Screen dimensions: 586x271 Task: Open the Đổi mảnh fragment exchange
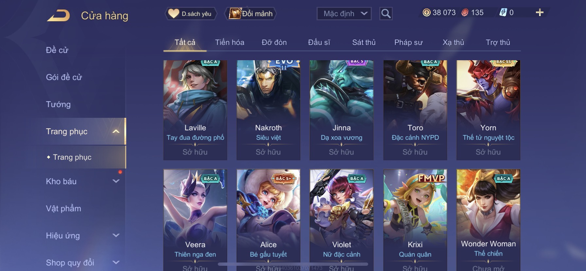251,14
